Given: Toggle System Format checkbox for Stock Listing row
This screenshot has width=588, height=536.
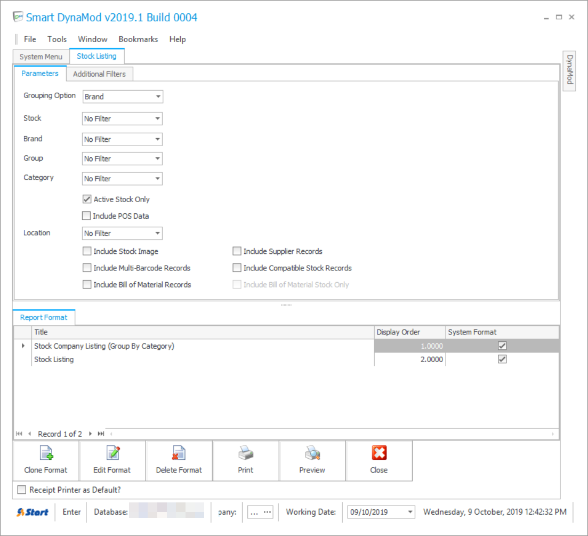Looking at the screenshot, I should click(502, 359).
